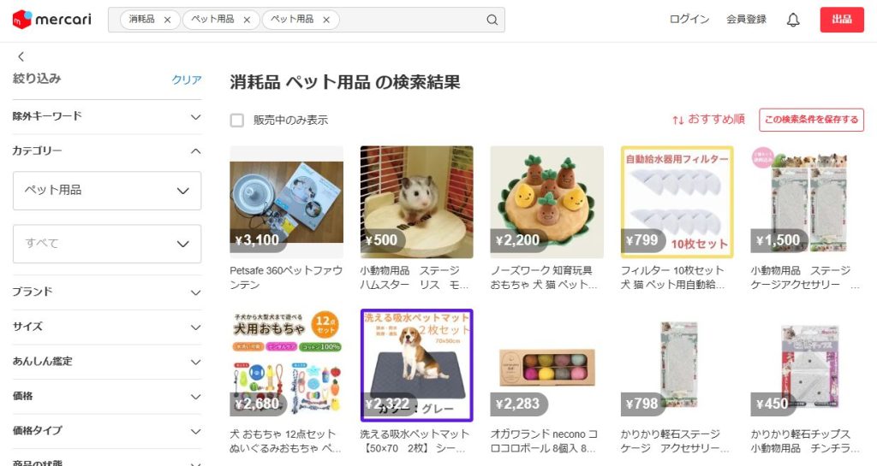Image resolution: width=877 pixels, height=466 pixels.
Task: Click この検索条件を保存する button
Action: [811, 120]
